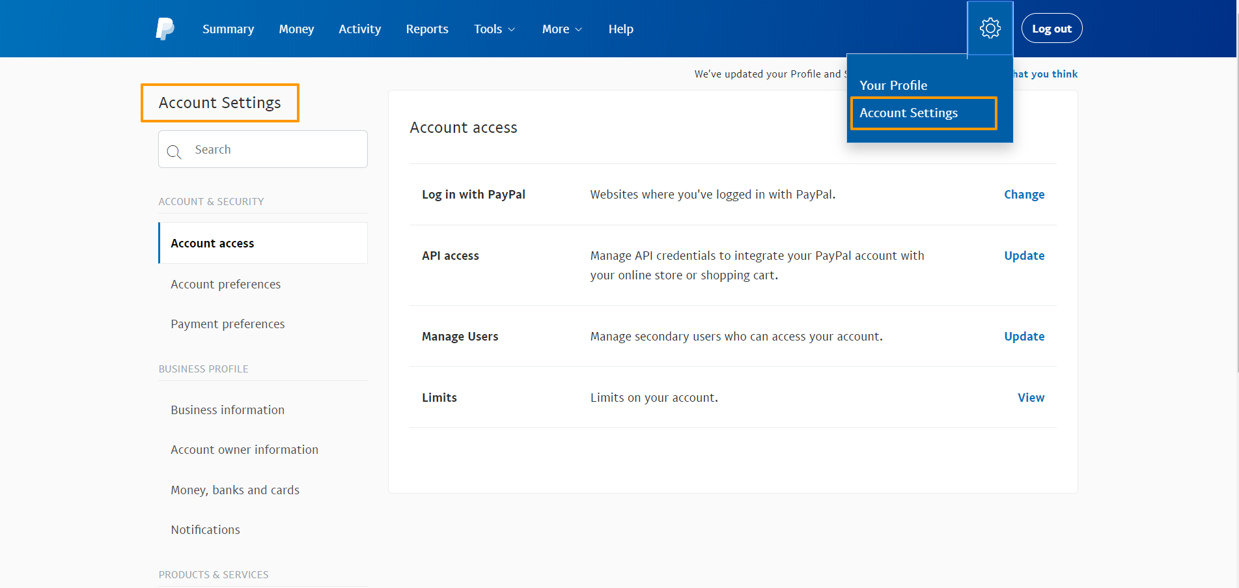Click the search magnifier icon
This screenshot has height=588, width=1239.
(x=174, y=152)
